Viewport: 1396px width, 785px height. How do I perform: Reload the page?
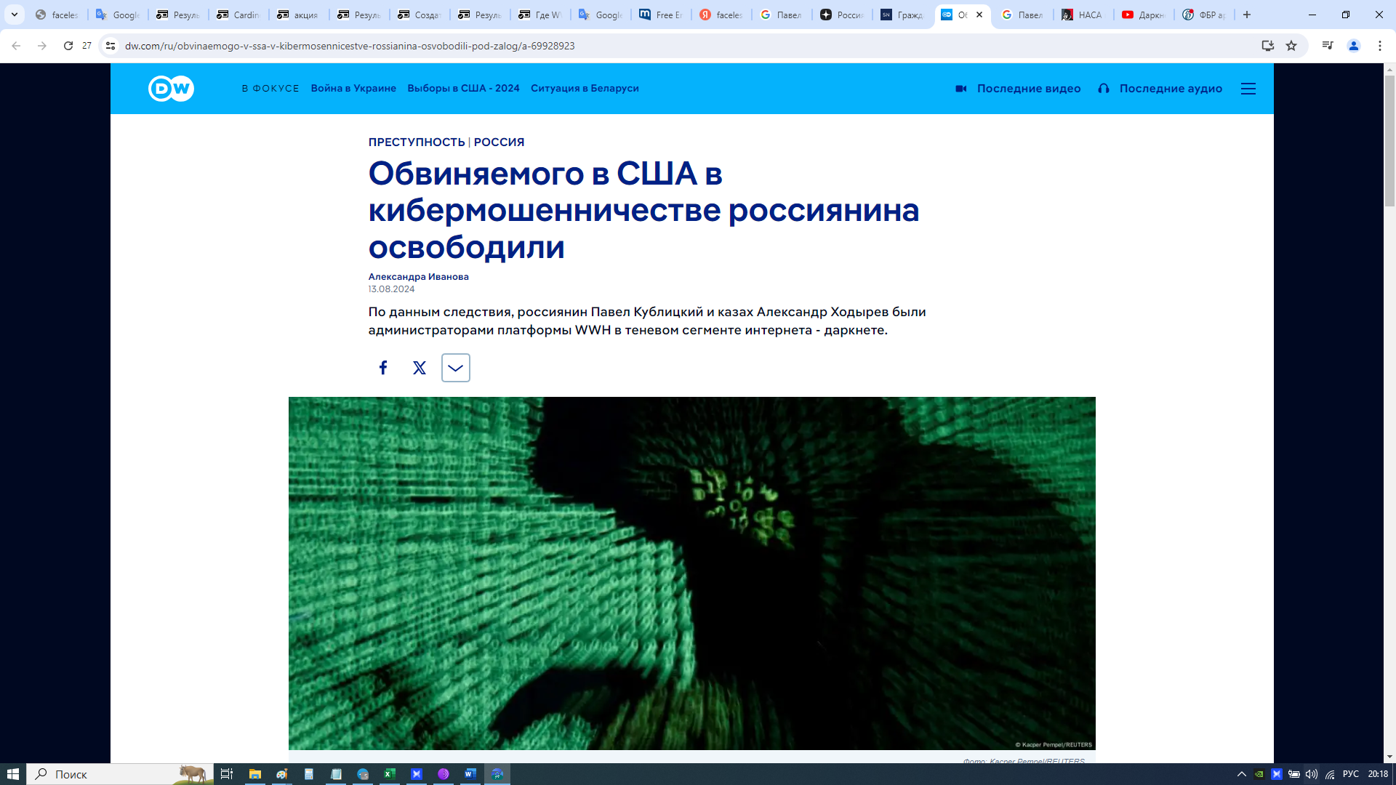(68, 46)
